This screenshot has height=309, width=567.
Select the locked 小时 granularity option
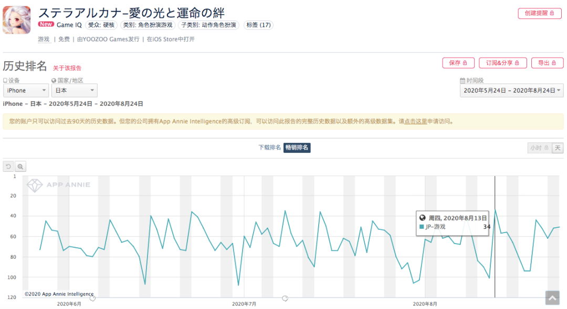click(x=539, y=148)
